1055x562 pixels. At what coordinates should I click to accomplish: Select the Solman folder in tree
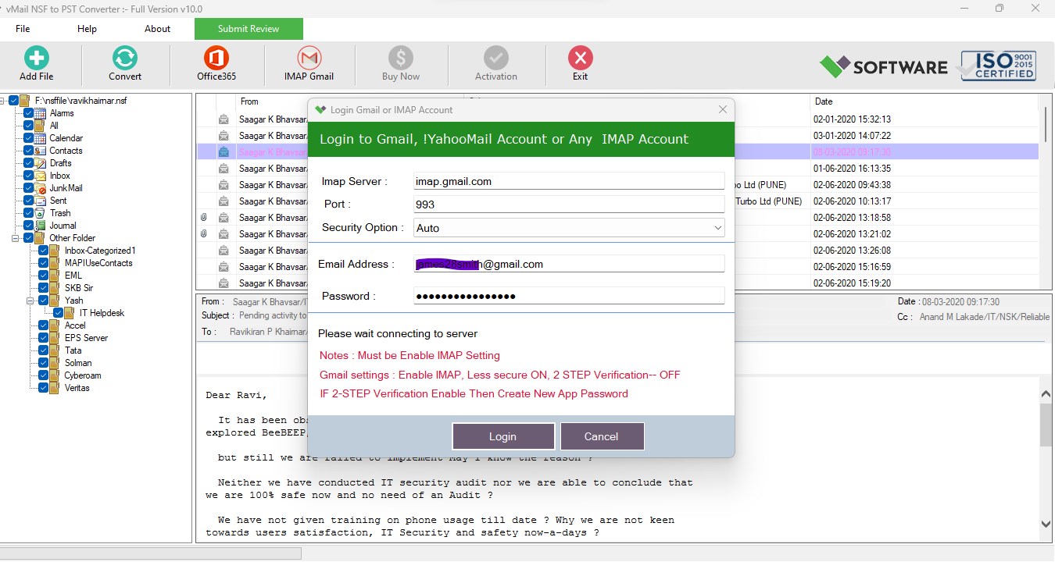click(x=78, y=363)
